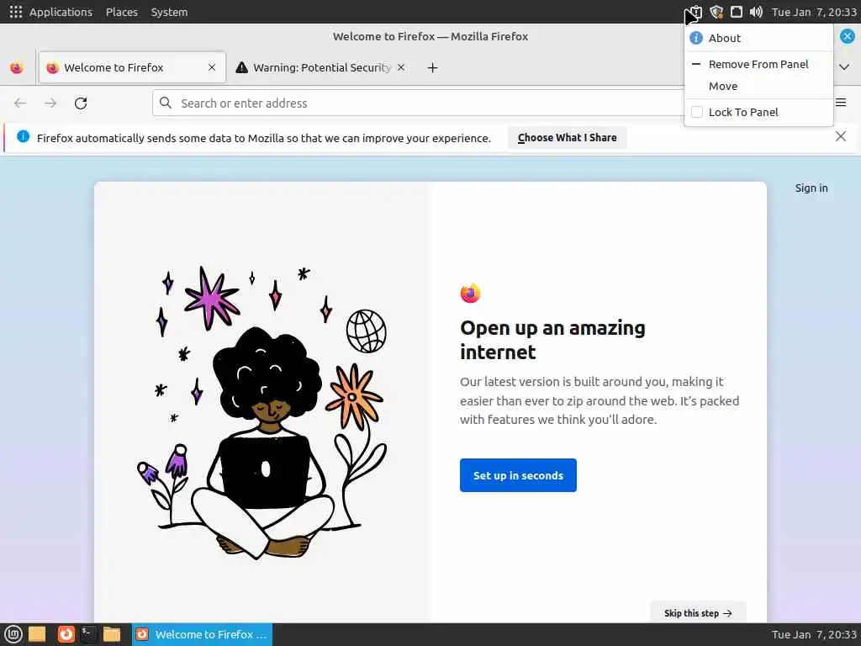Click the 'Open up an amazing internet' heading
Screen dimensions: 861x646
click(552, 340)
